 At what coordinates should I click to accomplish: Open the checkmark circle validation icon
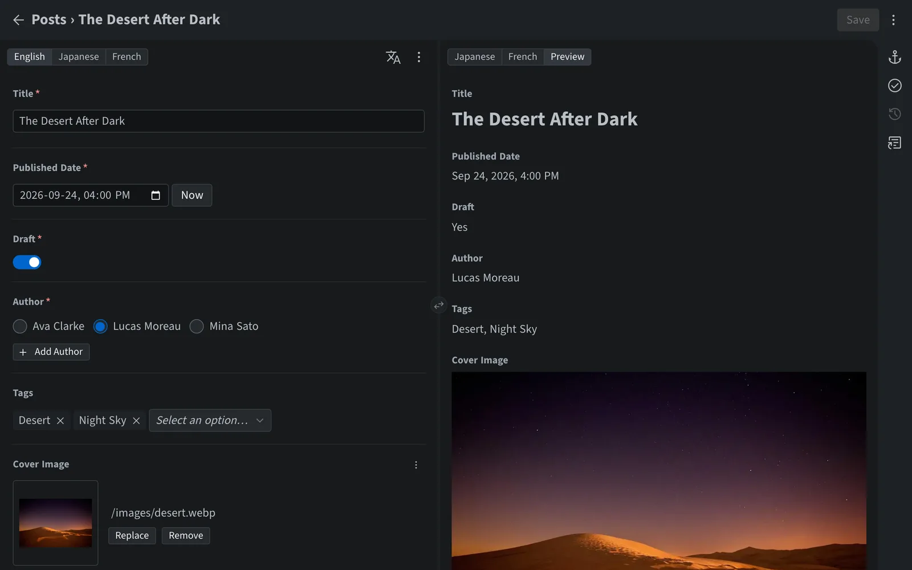895,85
